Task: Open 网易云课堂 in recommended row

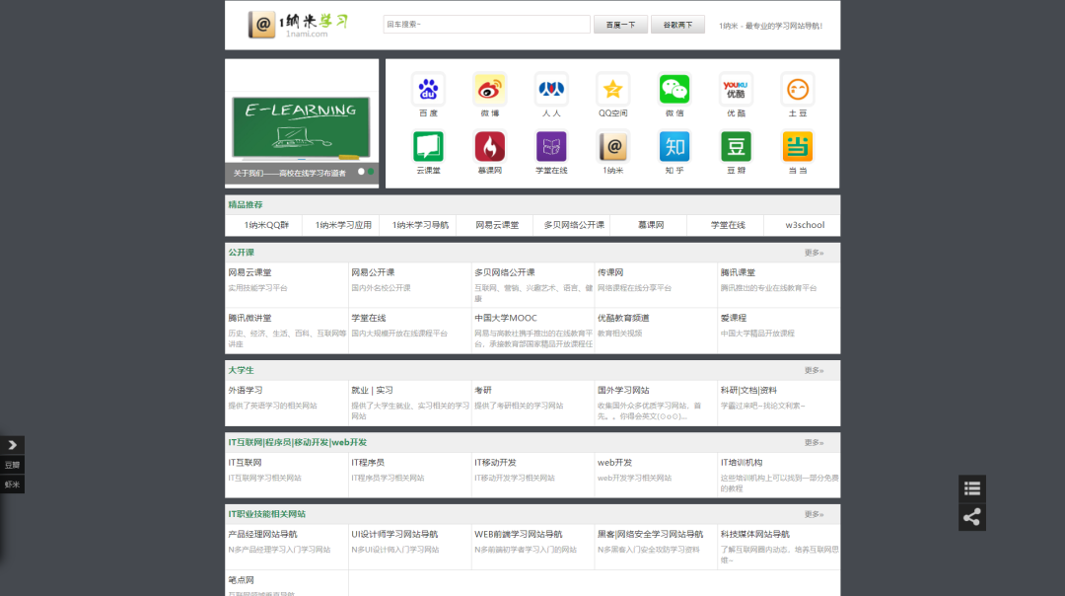Action: tap(497, 225)
